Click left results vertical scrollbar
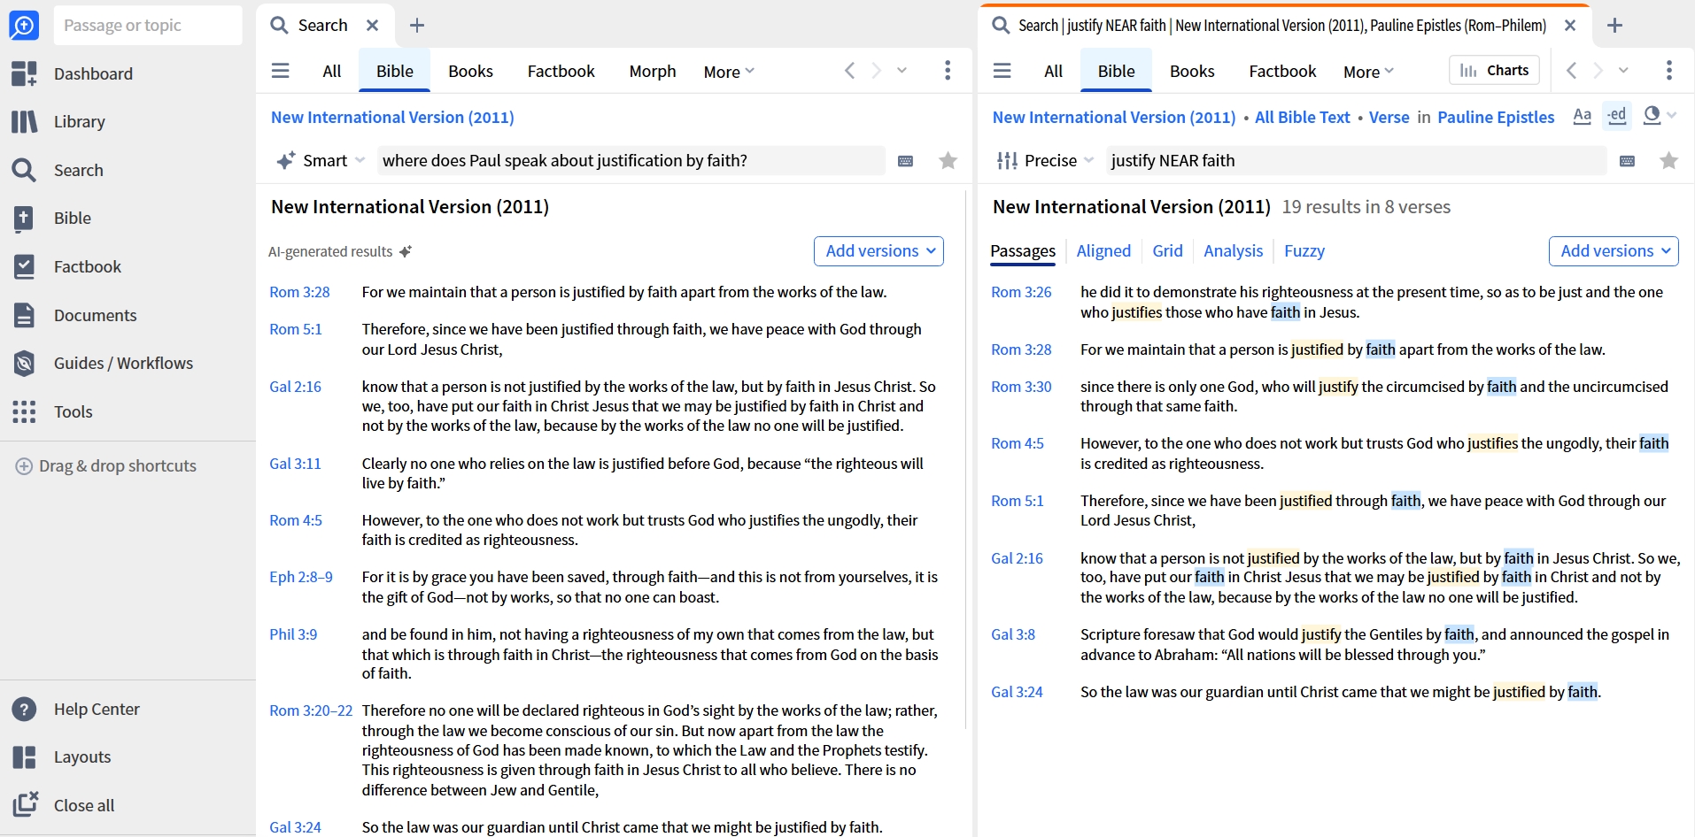Viewport: 1695px width, 837px height. click(x=966, y=460)
